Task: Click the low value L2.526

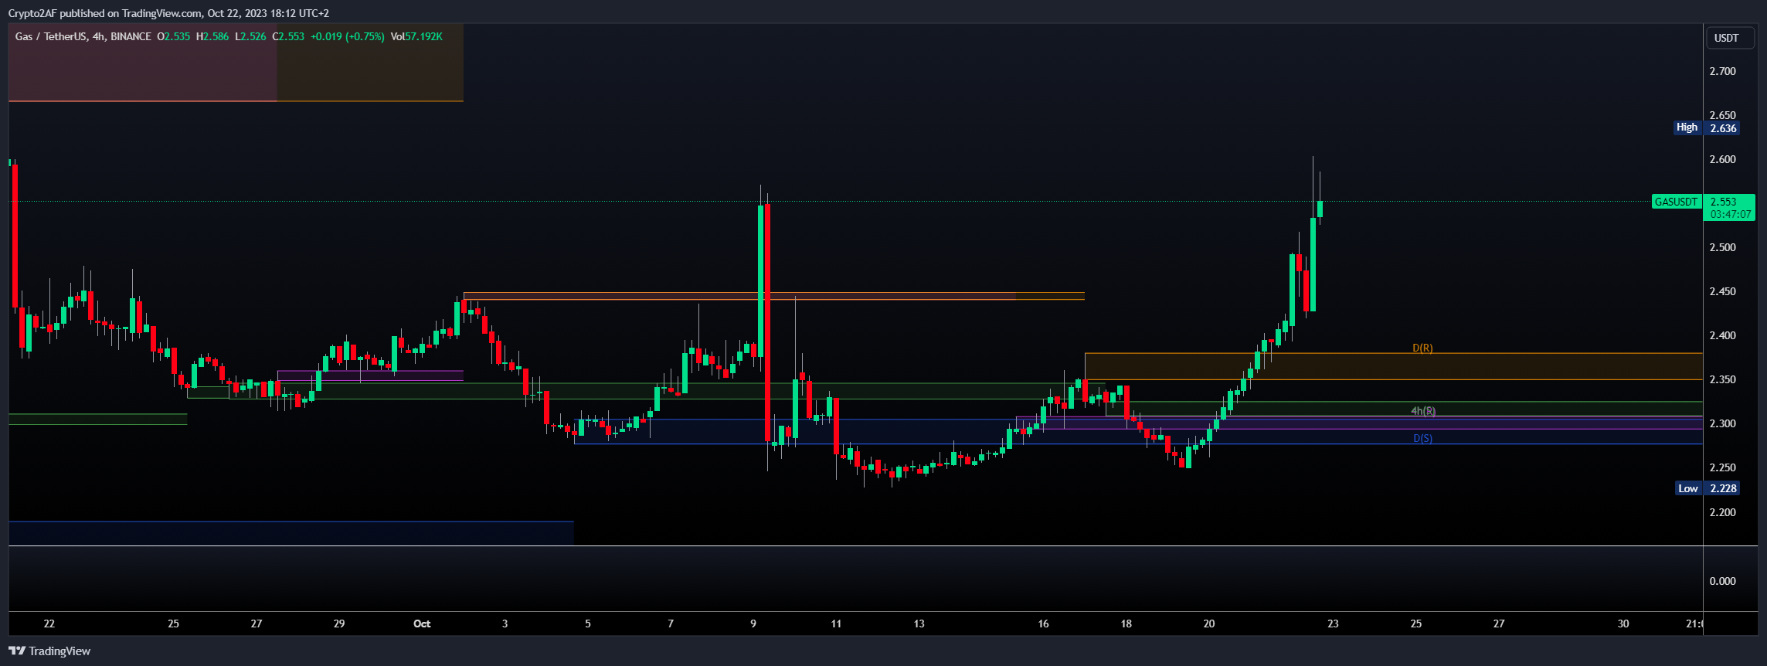Action: [x=250, y=36]
